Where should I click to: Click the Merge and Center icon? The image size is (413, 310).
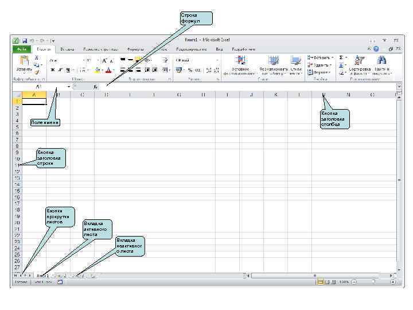coord(165,70)
